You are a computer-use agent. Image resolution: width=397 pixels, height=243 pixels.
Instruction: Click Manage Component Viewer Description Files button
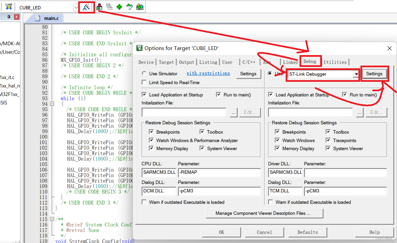(265, 213)
